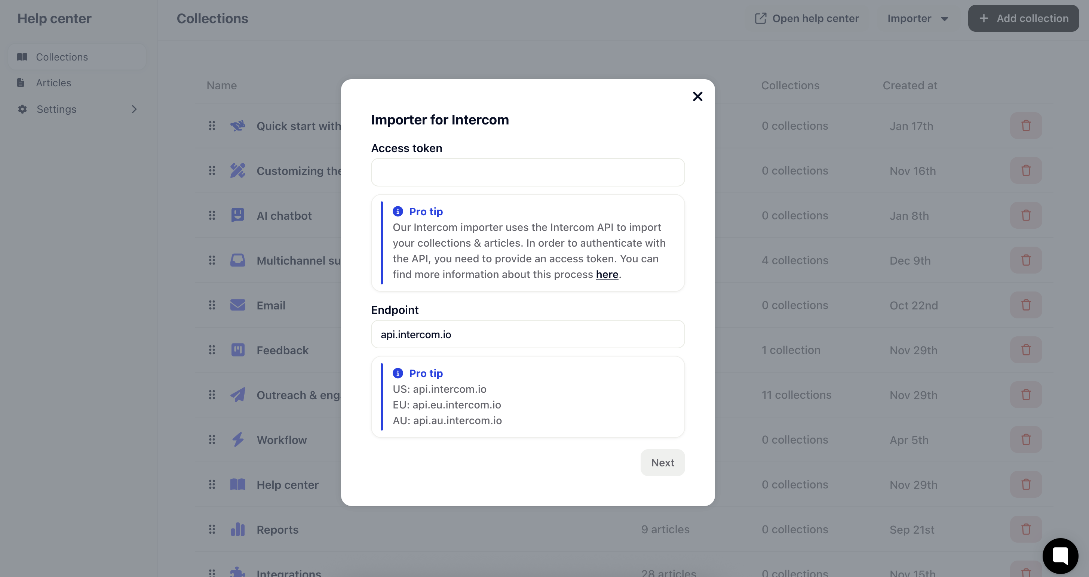Click the Created at column header
The image size is (1089, 577).
tap(910, 85)
